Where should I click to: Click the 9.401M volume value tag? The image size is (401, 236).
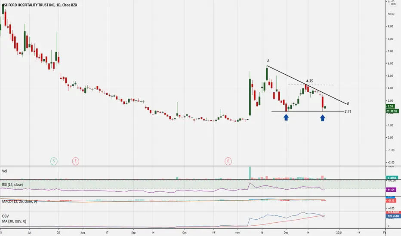[392, 178]
